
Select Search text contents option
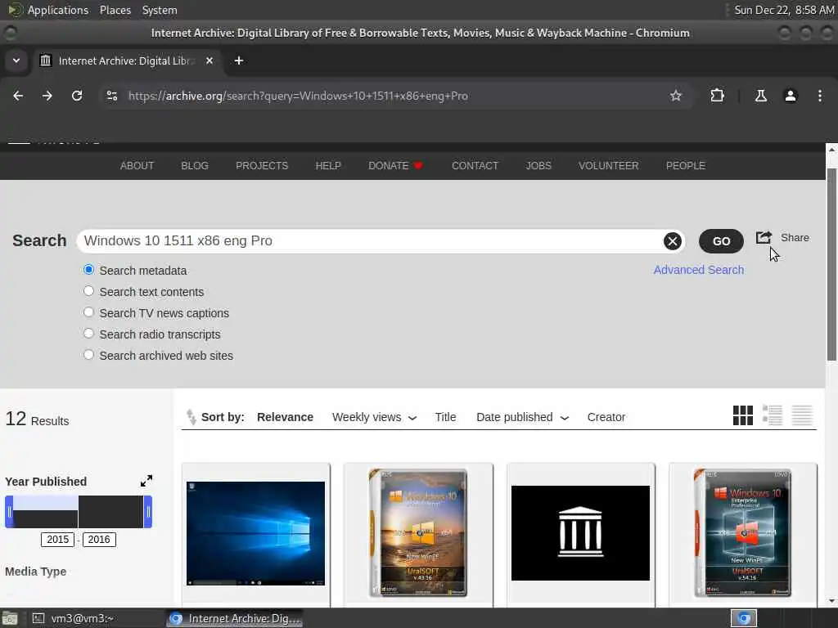pos(88,291)
